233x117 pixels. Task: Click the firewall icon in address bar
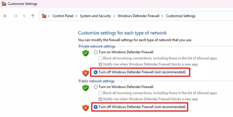(44, 16)
